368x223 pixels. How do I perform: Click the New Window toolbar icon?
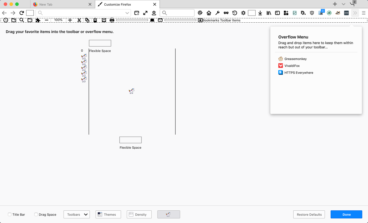137,13
